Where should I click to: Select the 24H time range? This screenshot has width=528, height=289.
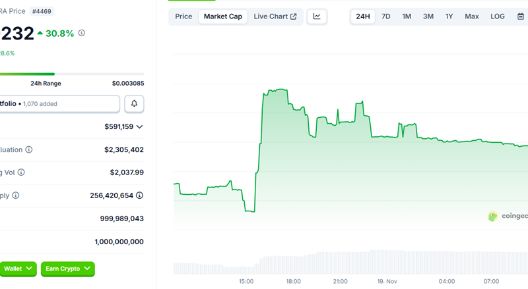(x=362, y=16)
